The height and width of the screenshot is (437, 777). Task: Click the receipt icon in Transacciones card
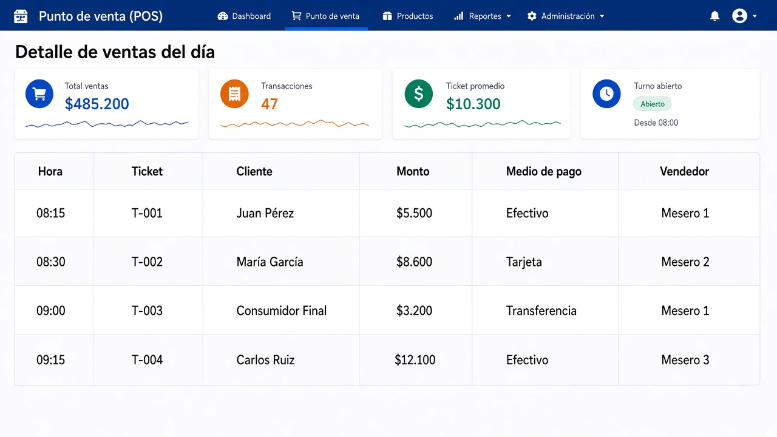coord(234,94)
